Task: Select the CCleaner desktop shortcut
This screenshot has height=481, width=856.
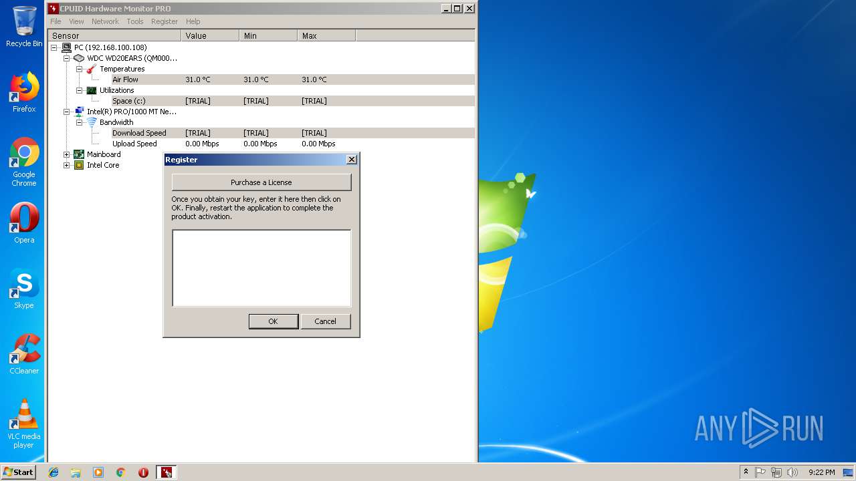Action: (x=24, y=354)
